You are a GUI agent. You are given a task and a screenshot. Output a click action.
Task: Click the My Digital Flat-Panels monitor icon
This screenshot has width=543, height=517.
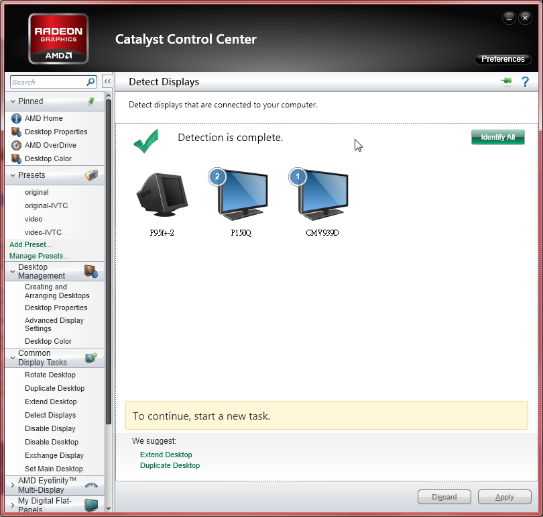(91, 505)
